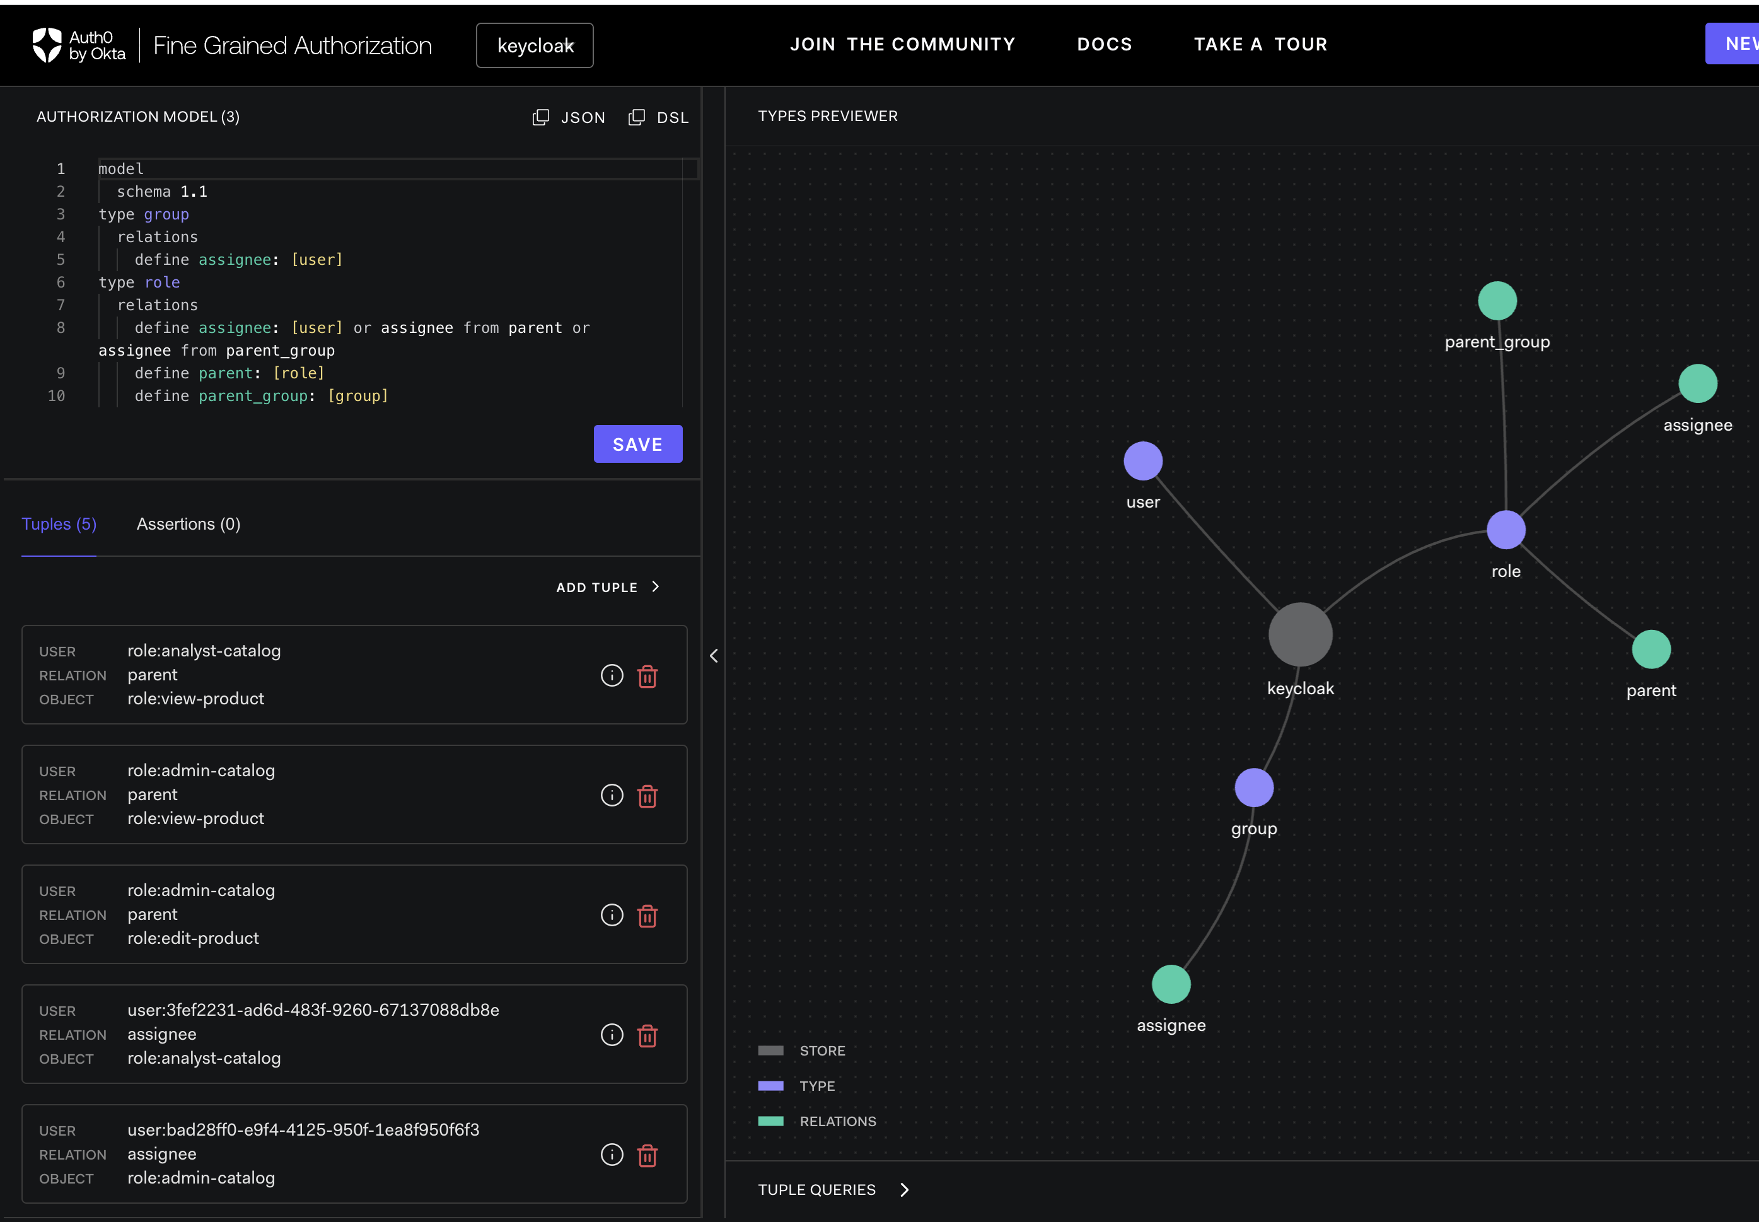Image resolution: width=1759 pixels, height=1222 pixels.
Task: Click the keycloak store node in graph
Action: (1300, 634)
